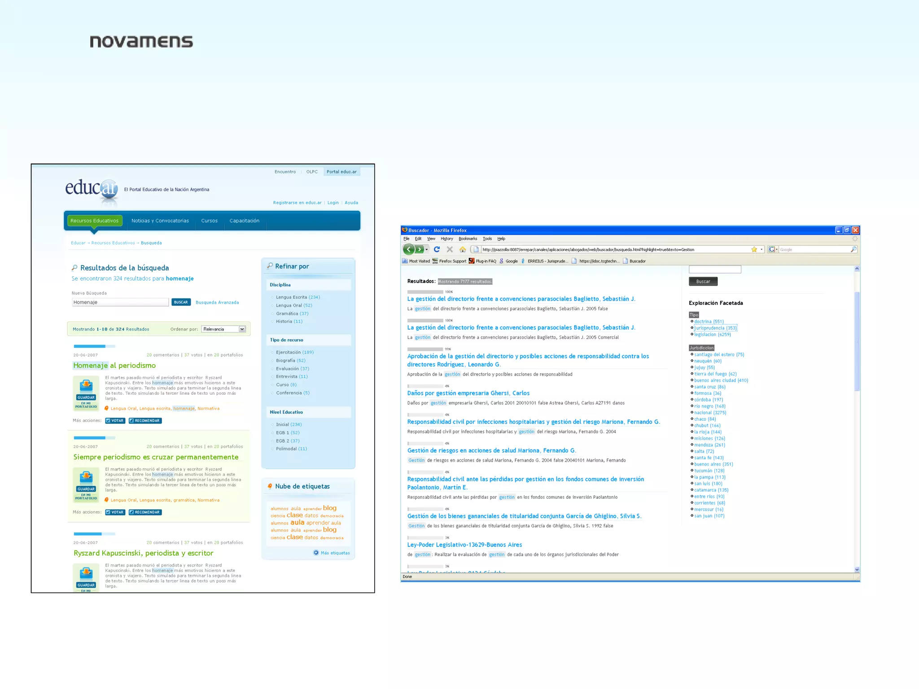Click the Firefox vertical scrollbar thumb
Viewport: 919px width, 689px height.
[857, 341]
